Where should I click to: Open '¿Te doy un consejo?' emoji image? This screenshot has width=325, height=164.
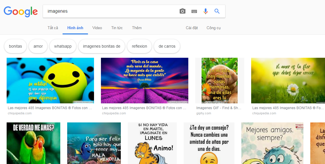[209, 143]
